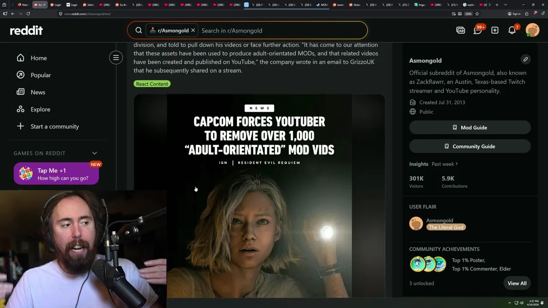Click Top 1% Commenter, Elder text
The height and width of the screenshot is (308, 548).
481,269
